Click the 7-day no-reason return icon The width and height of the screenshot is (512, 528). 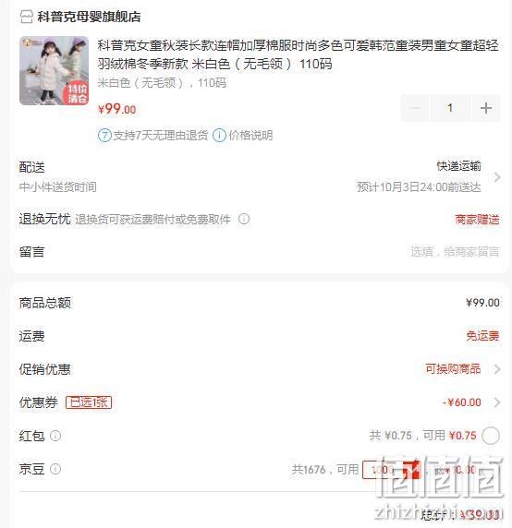click(x=104, y=136)
